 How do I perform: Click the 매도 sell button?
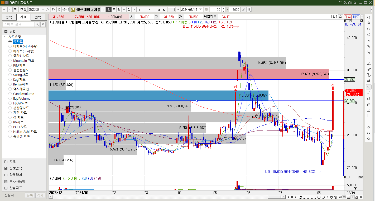coord(356,17)
